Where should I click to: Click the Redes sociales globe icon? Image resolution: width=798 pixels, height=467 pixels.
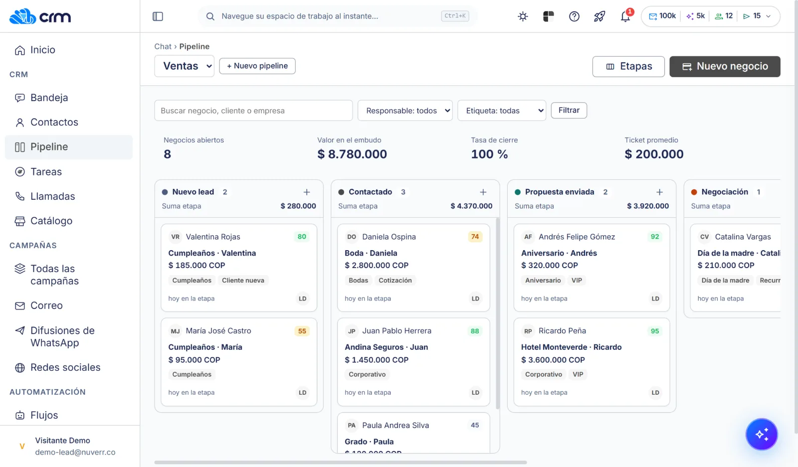coord(20,368)
